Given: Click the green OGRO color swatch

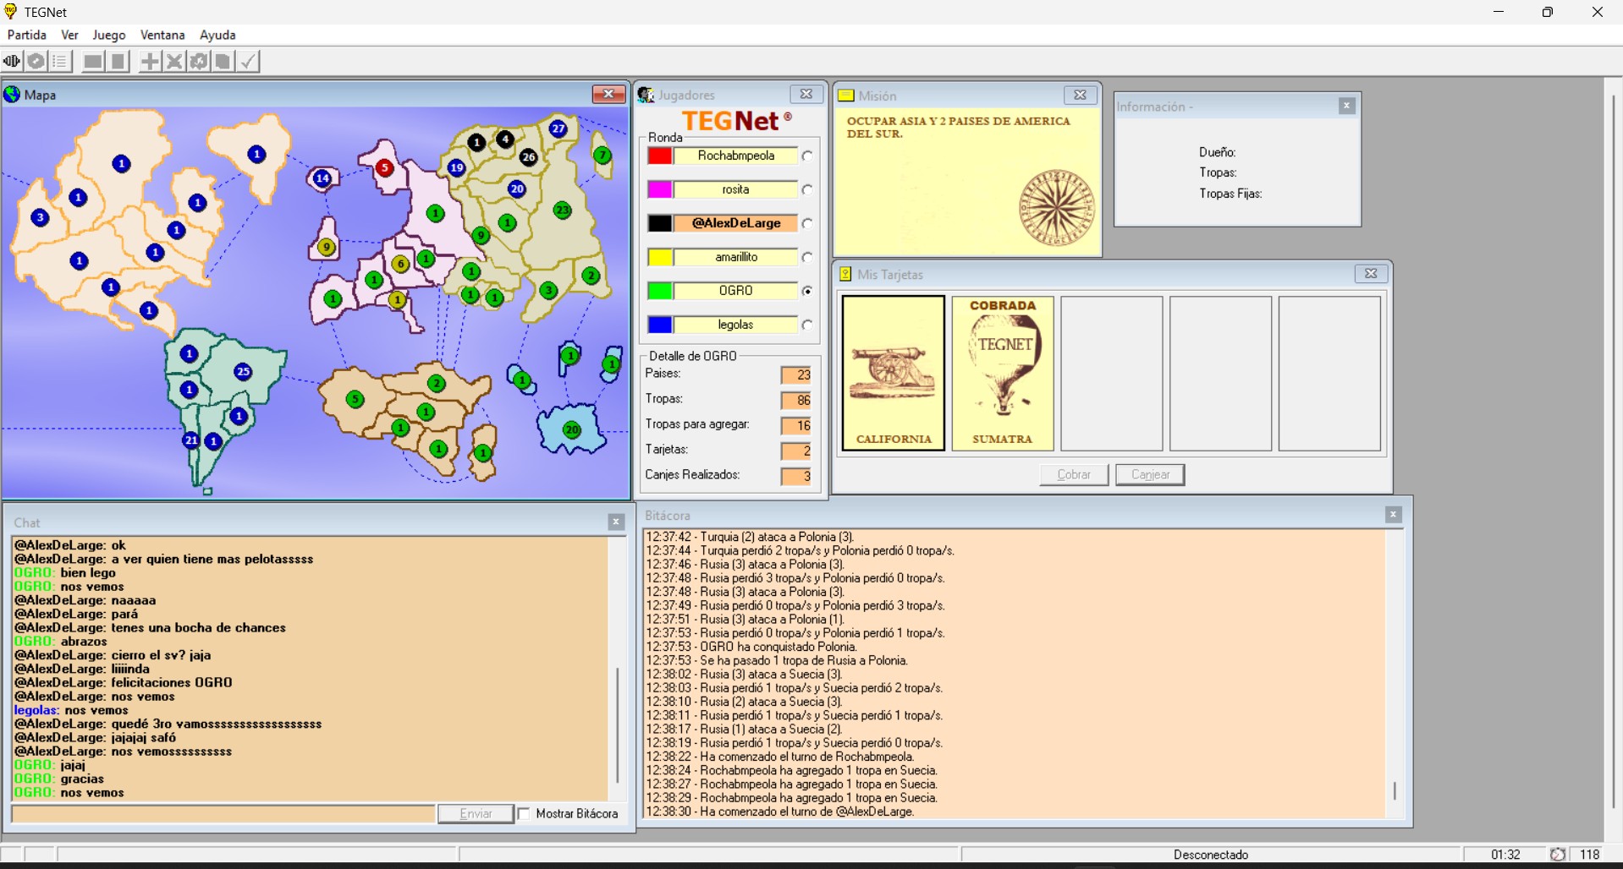Looking at the screenshot, I should [660, 291].
